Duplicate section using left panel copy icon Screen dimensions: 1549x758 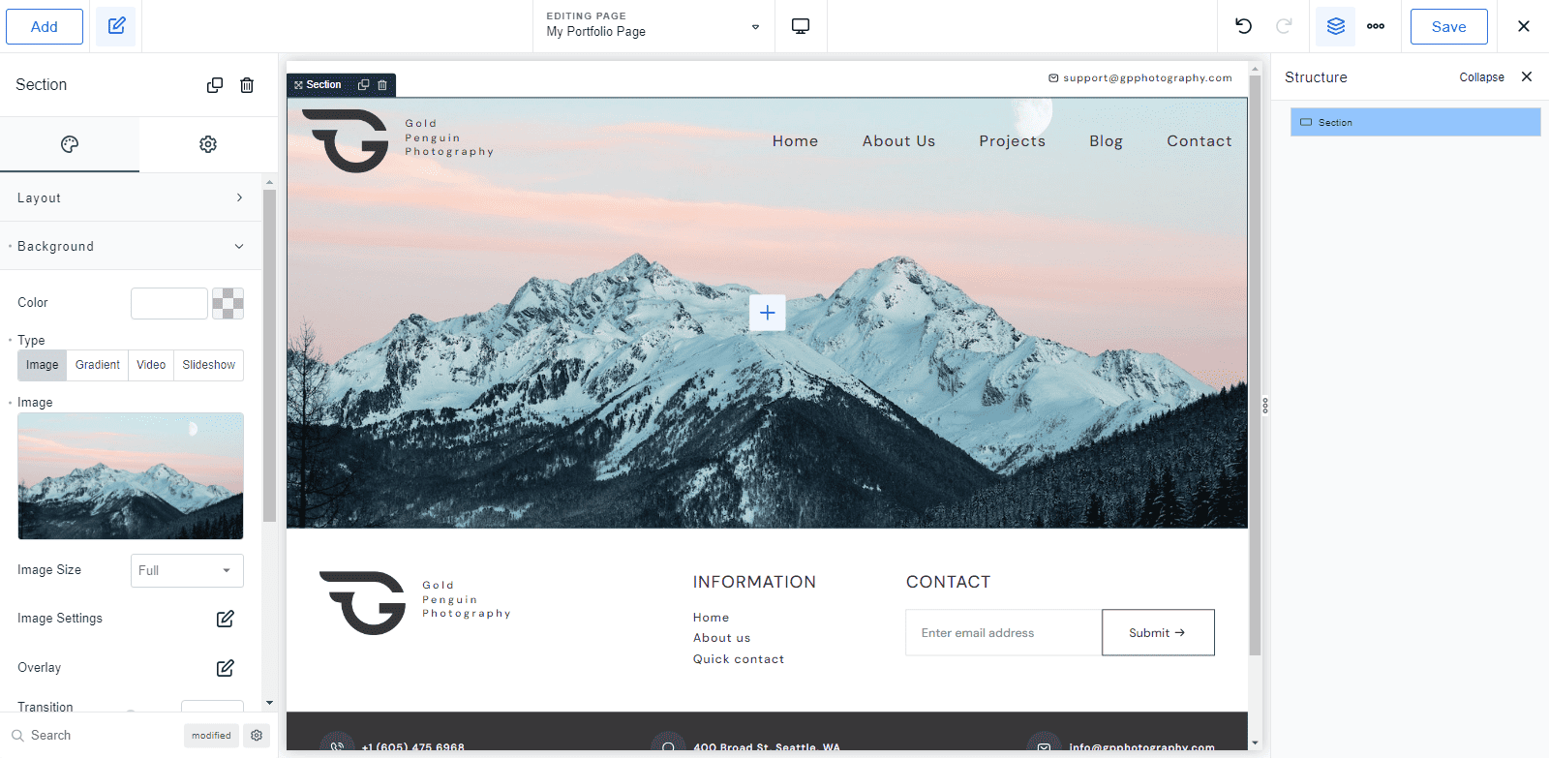click(x=215, y=85)
